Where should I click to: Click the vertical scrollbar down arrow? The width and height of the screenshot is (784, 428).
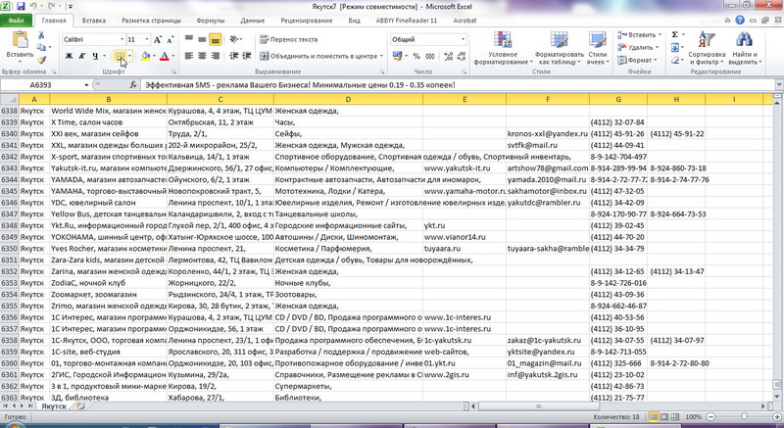(779, 397)
